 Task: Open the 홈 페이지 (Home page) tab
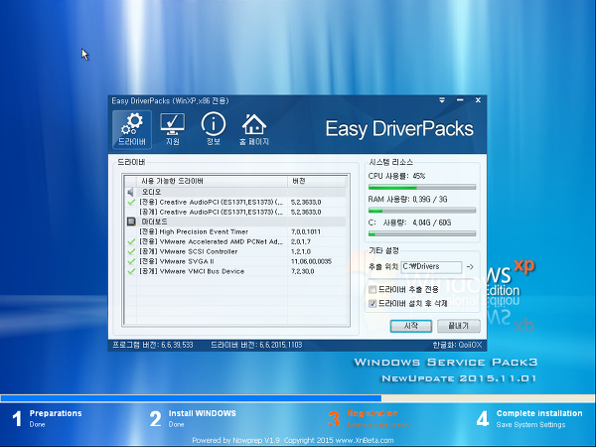coord(254,129)
